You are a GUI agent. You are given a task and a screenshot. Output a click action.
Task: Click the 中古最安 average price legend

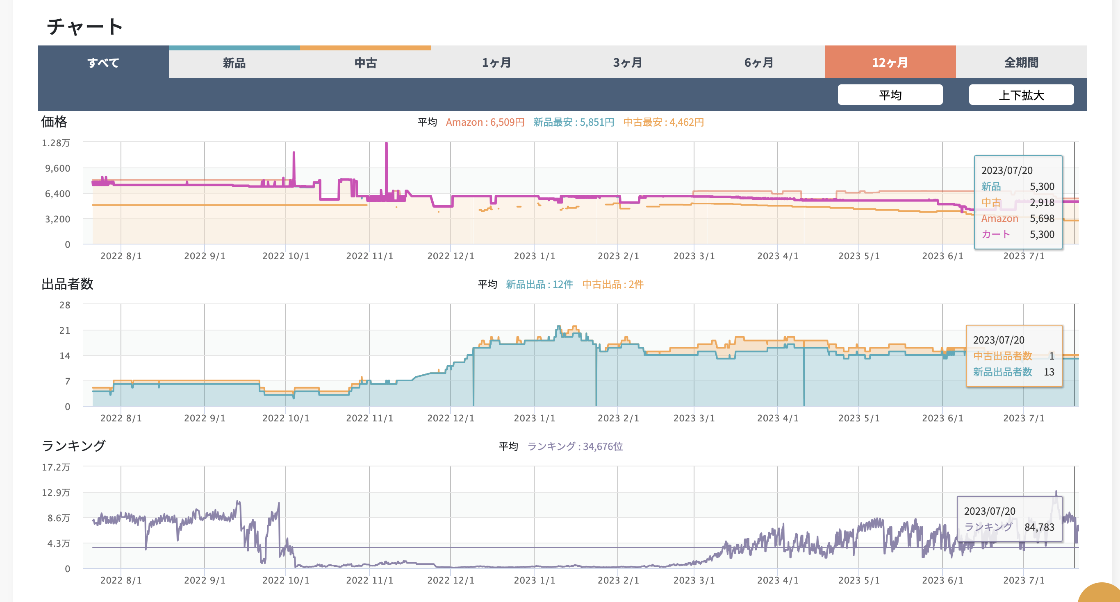point(663,122)
